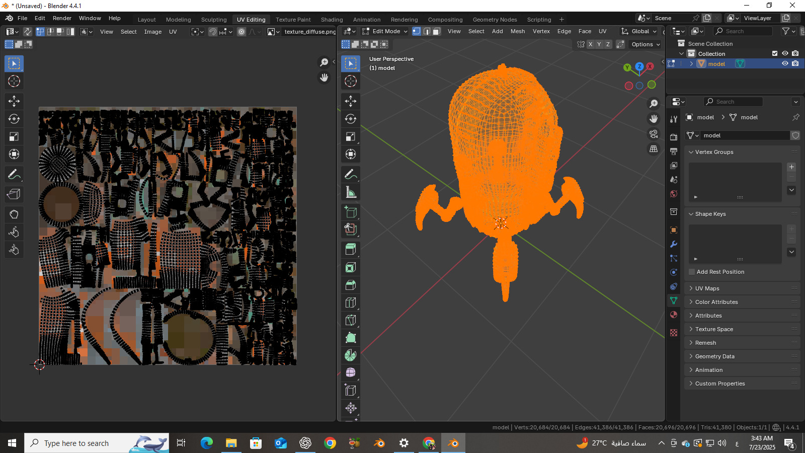Image resolution: width=805 pixels, height=453 pixels.
Task: Open the Global transform orientation dropdown
Action: (x=639, y=31)
